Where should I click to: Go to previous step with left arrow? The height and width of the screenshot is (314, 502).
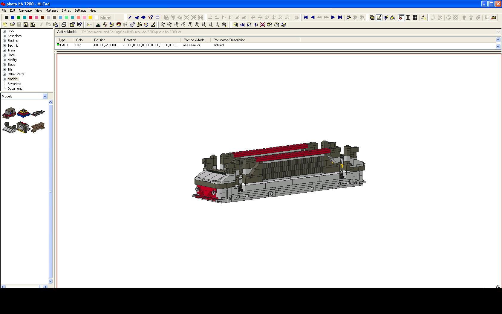pos(313,18)
